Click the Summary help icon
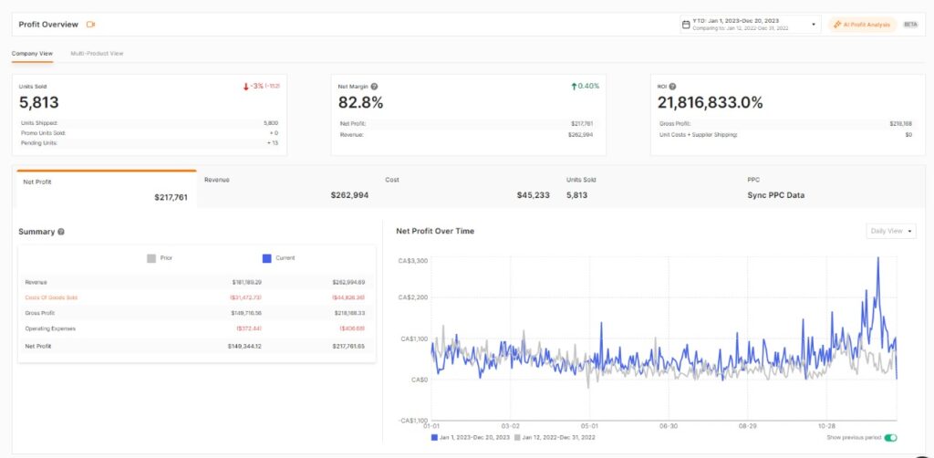934x458 pixels. [61, 232]
